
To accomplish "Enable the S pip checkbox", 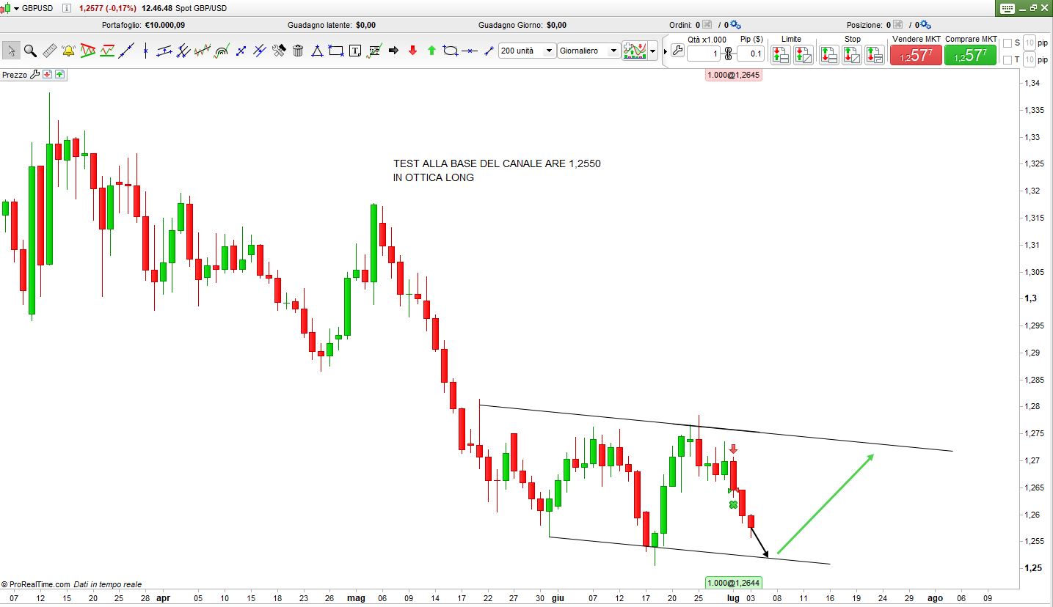I will (x=1008, y=43).
